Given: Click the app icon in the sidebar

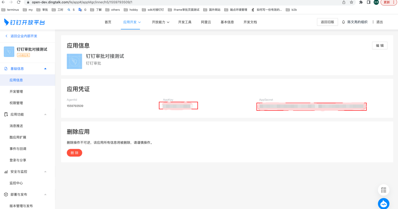Looking at the screenshot, I should click(x=9, y=52).
